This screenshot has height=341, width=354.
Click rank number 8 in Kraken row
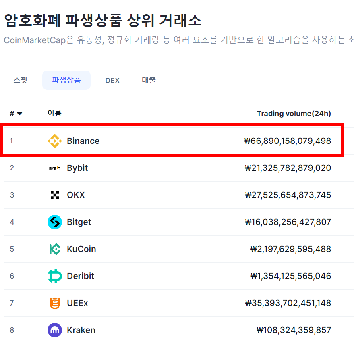click(x=12, y=330)
